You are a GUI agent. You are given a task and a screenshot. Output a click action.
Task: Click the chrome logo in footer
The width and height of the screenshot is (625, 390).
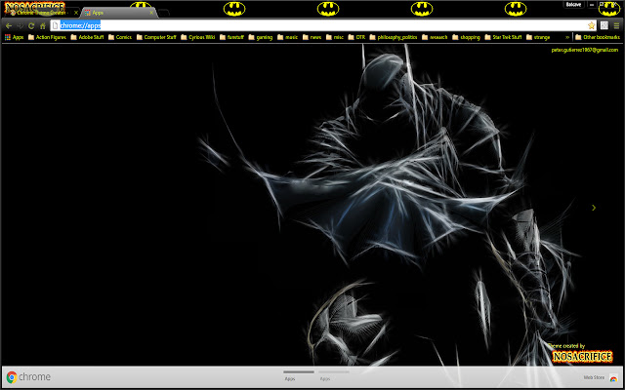28,377
